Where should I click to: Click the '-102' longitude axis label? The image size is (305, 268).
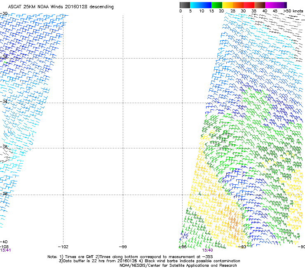coord(63,247)
